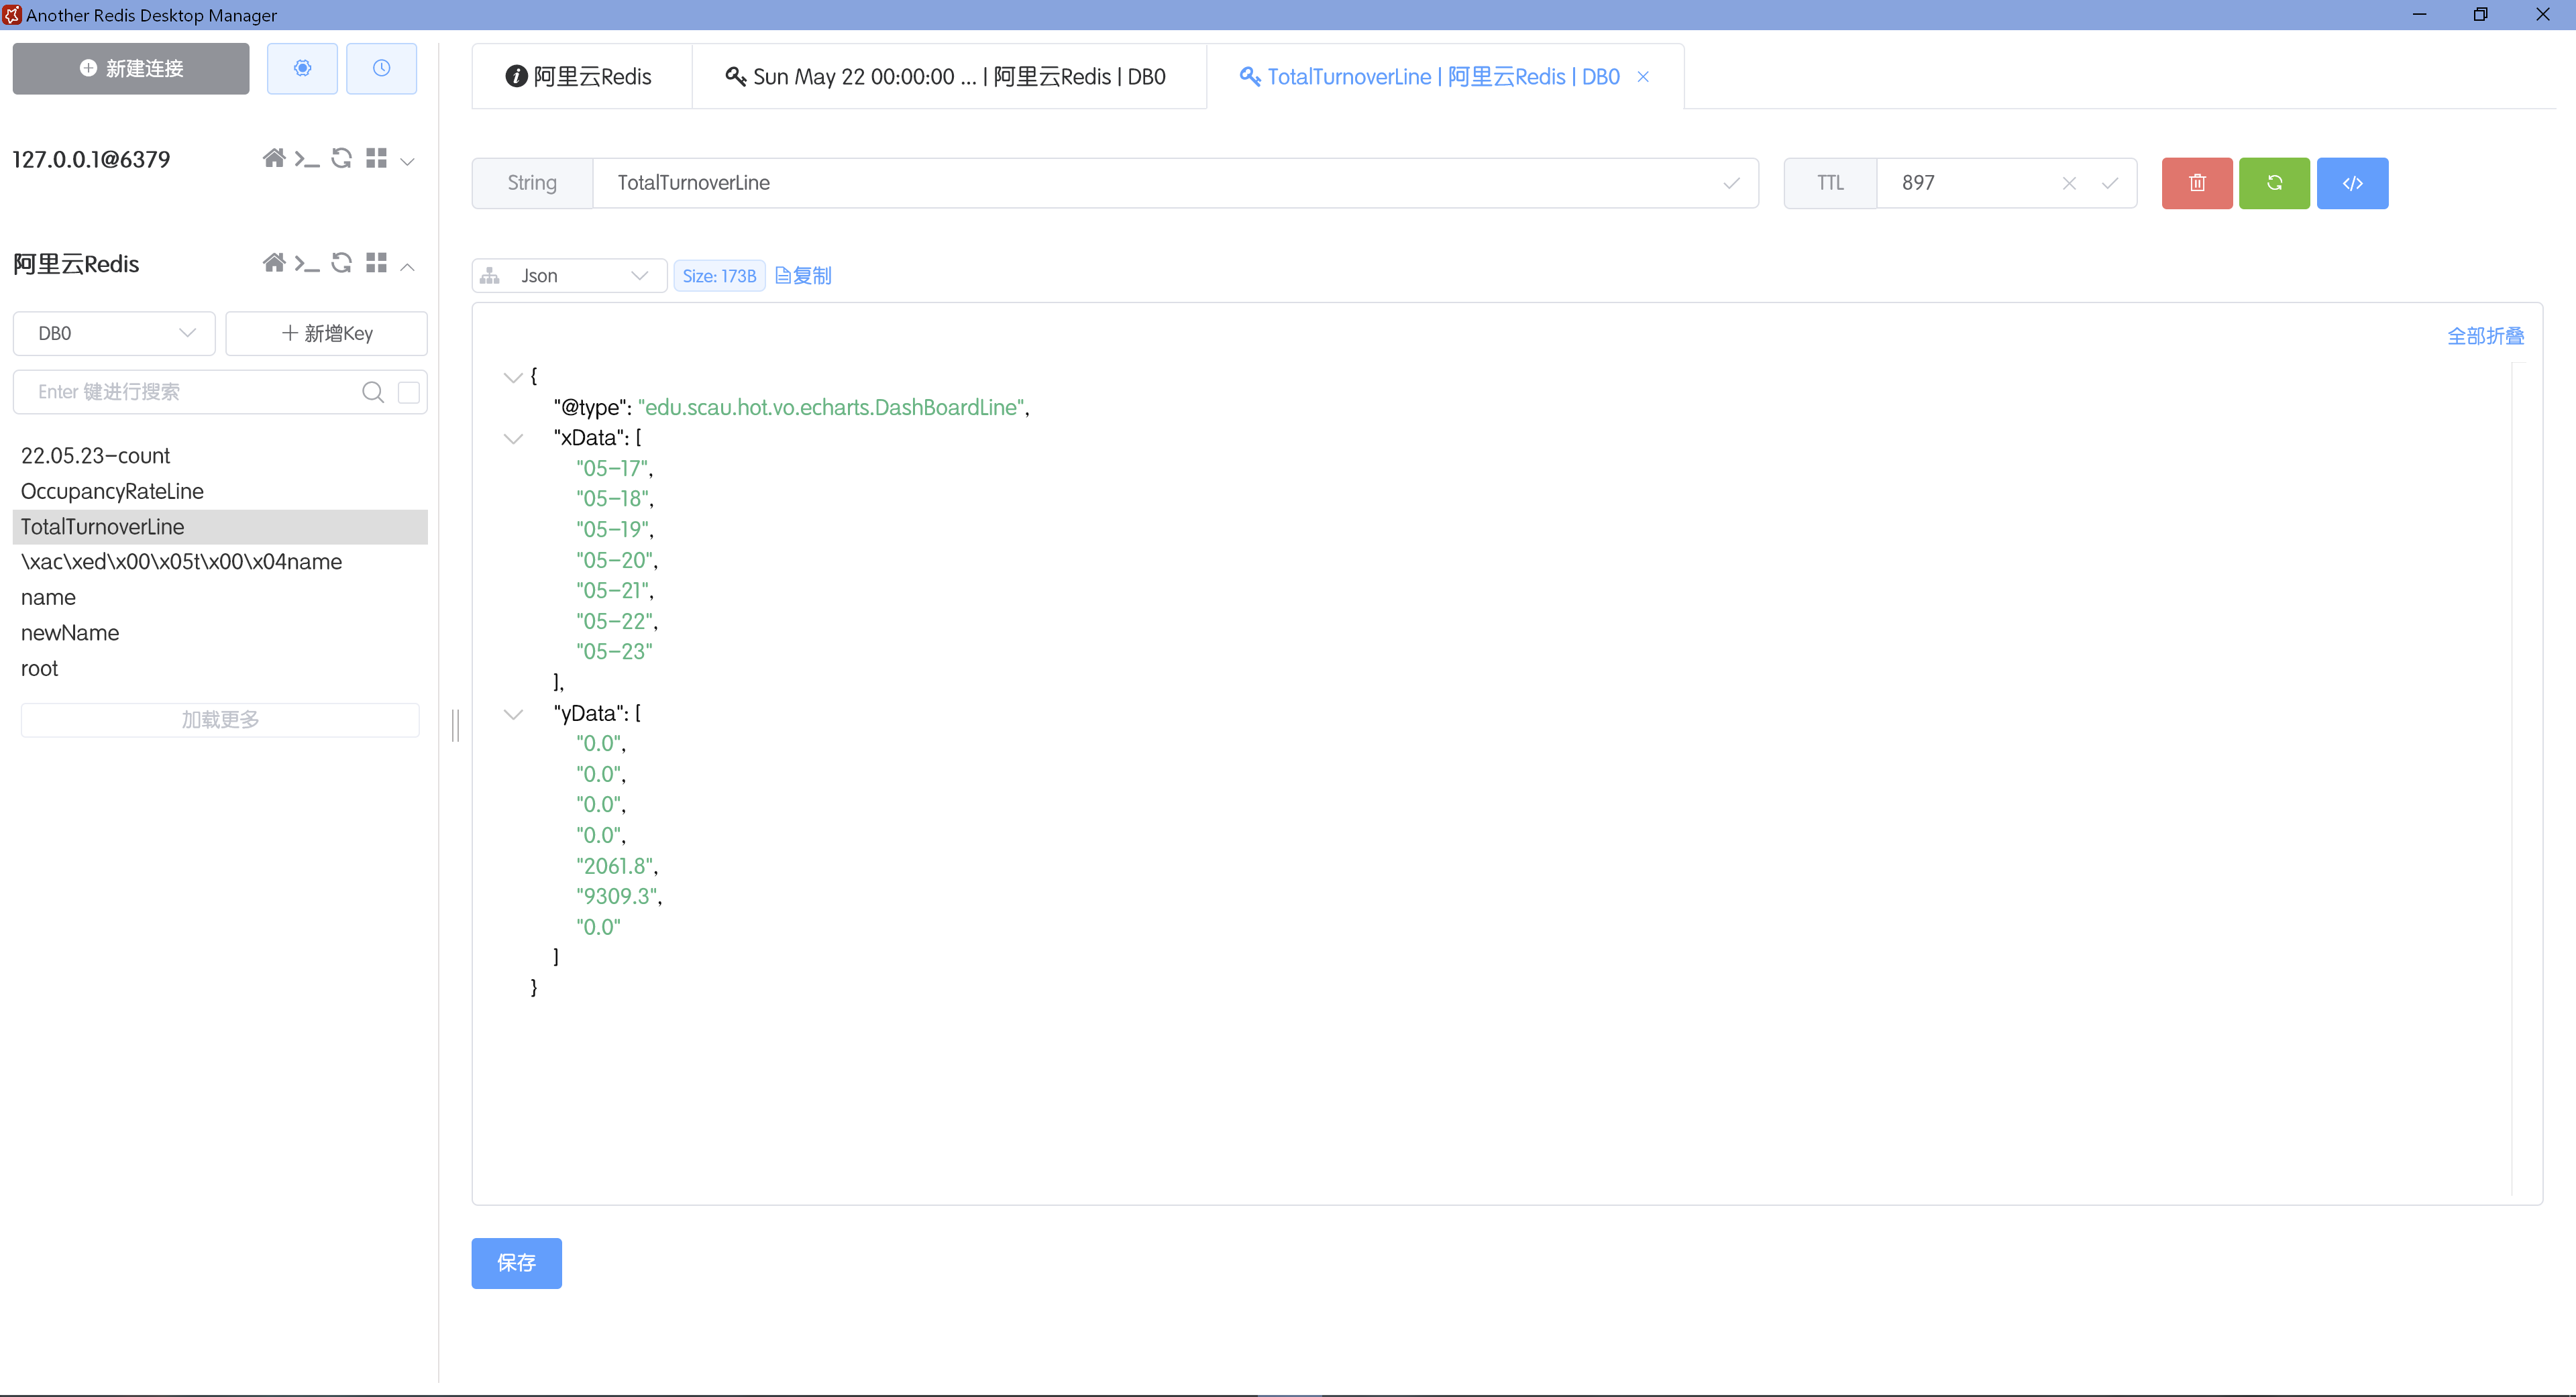Click the 新建连接 new connection button
Image resolution: width=2576 pixels, height=1397 pixels.
pyautogui.click(x=131, y=68)
